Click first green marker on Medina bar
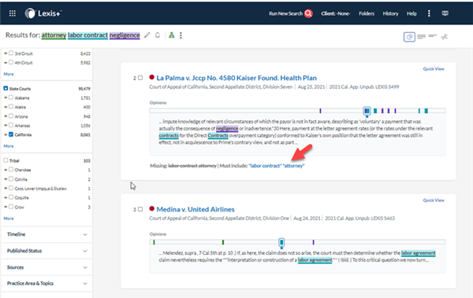Screen dimensions: 473x298 coord(154,242)
